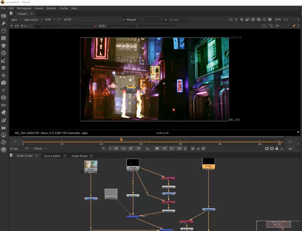Pause viewer updates with the pause icon
The image size is (302, 231).
[270, 19]
